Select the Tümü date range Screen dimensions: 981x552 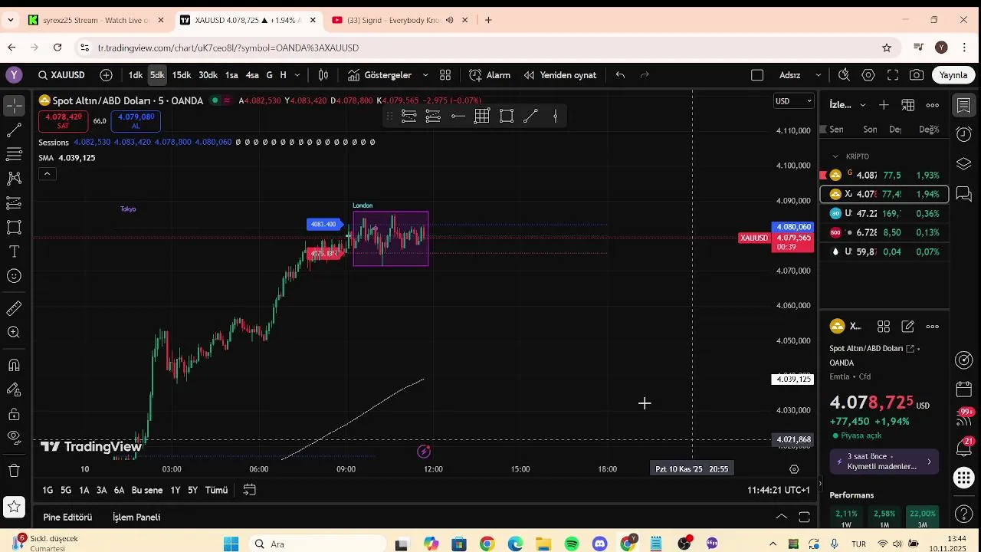(216, 490)
